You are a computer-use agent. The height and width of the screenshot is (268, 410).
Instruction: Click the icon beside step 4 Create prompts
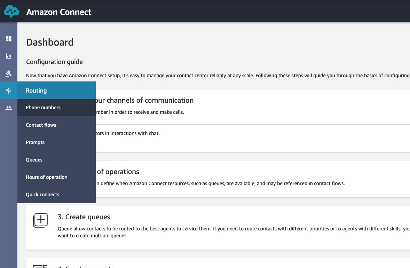40,266
